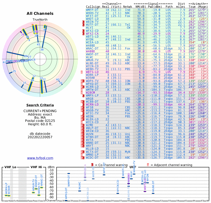This screenshot has width=211, height=203.
Task: Click the co-channel warning icon beside WMPX-LP
Action: 83,95
